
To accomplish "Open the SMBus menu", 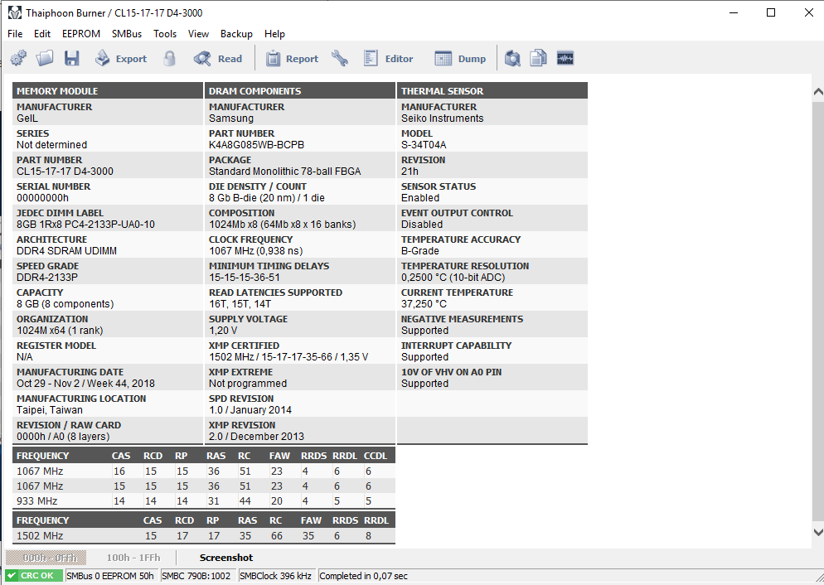I will click(127, 34).
